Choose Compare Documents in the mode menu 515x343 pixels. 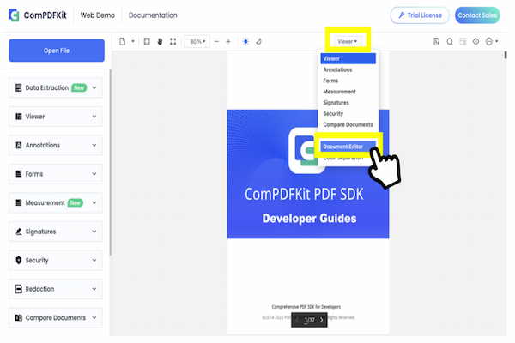coord(348,124)
